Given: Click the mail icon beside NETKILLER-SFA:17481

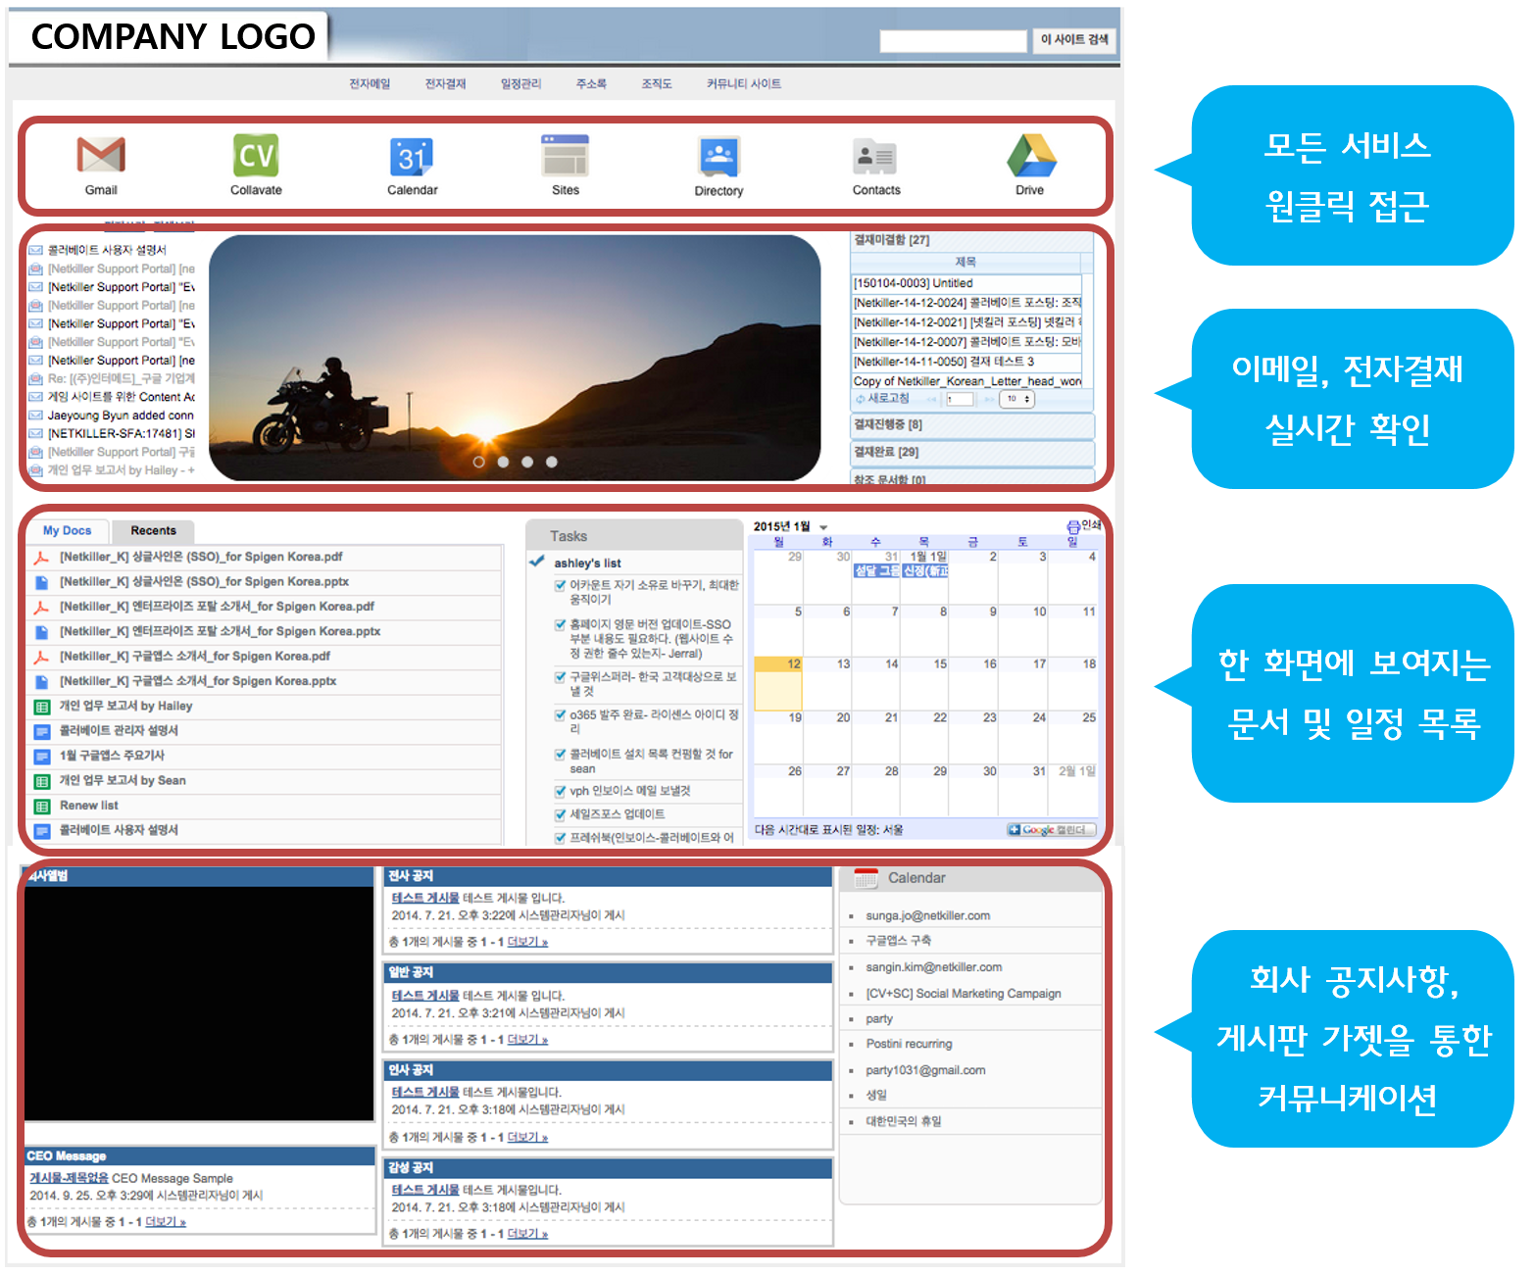Looking at the screenshot, I should (x=35, y=433).
